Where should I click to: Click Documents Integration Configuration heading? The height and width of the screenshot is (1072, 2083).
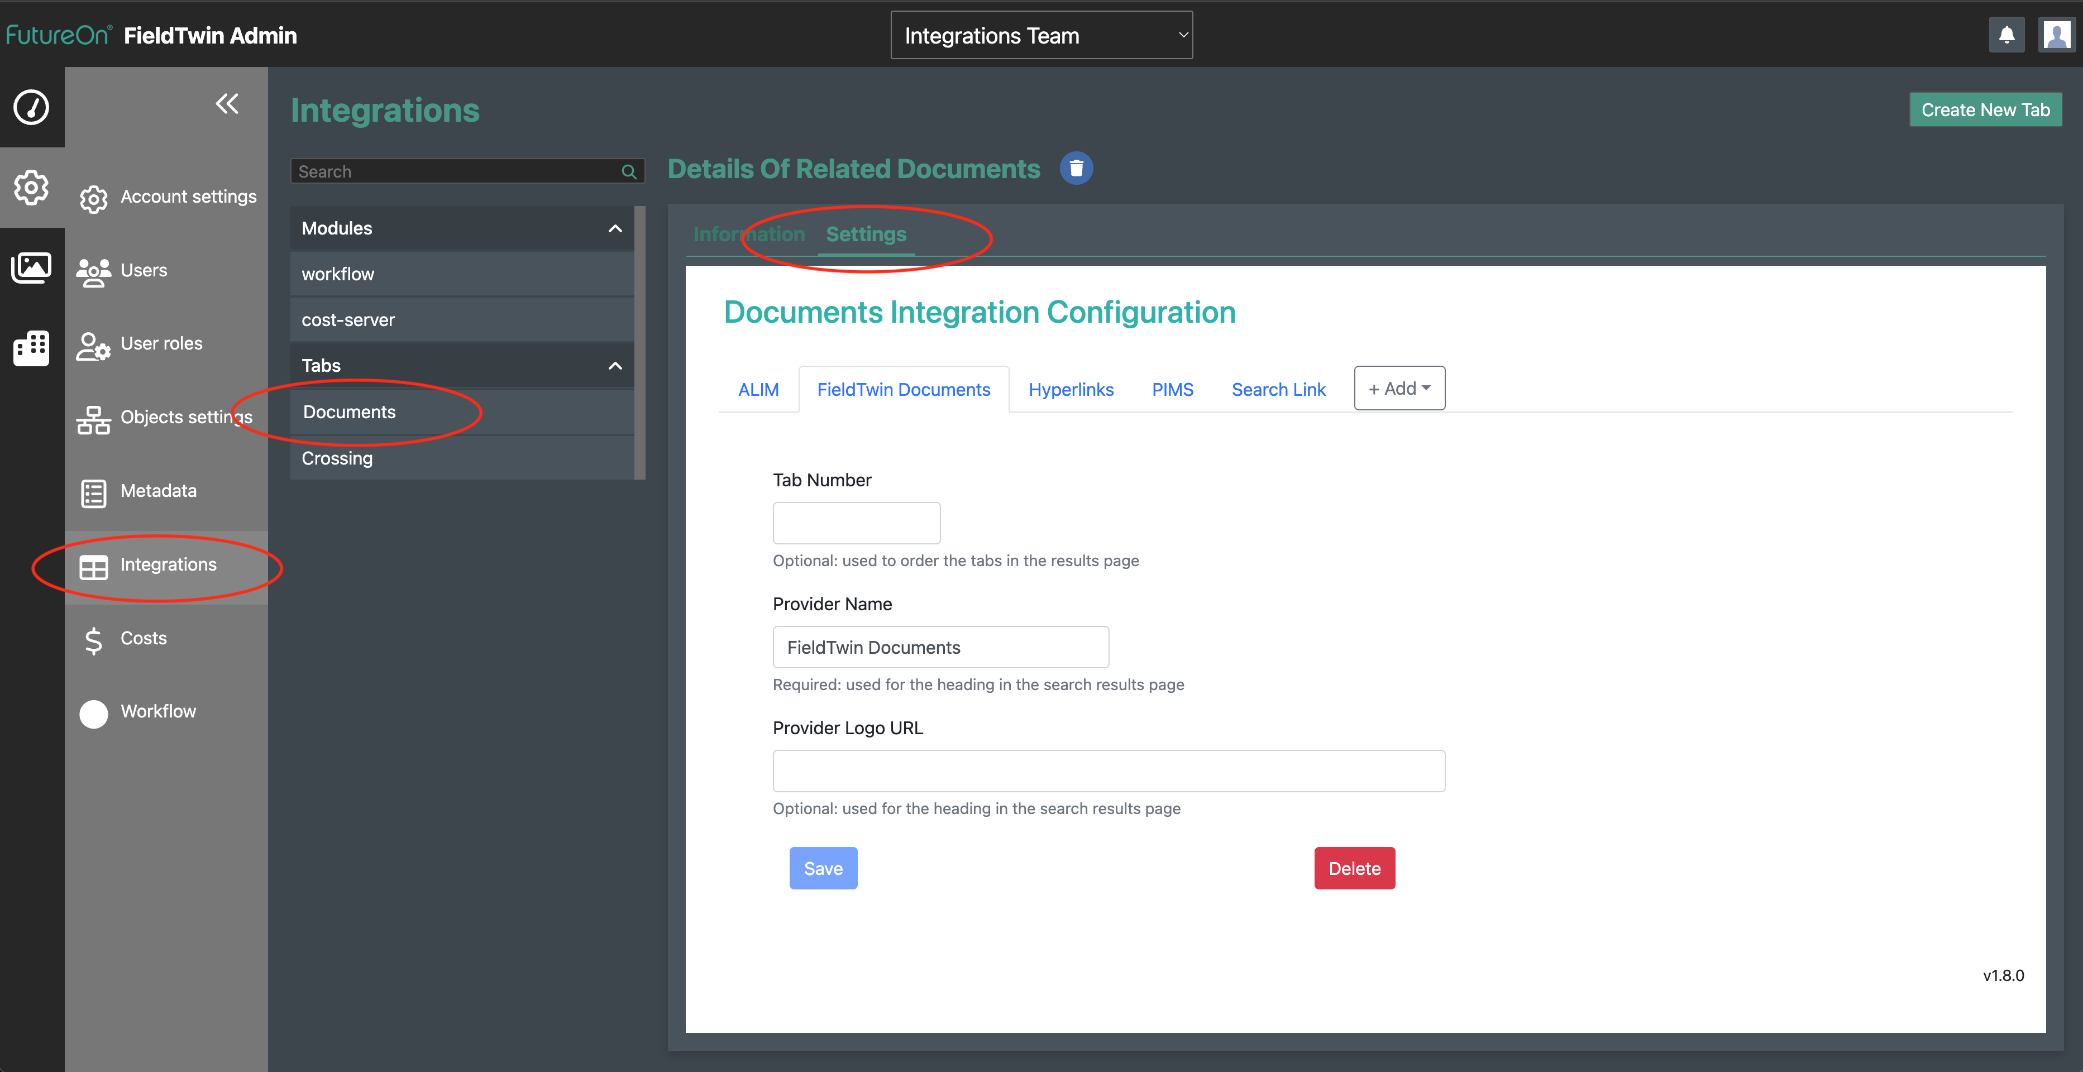click(980, 312)
